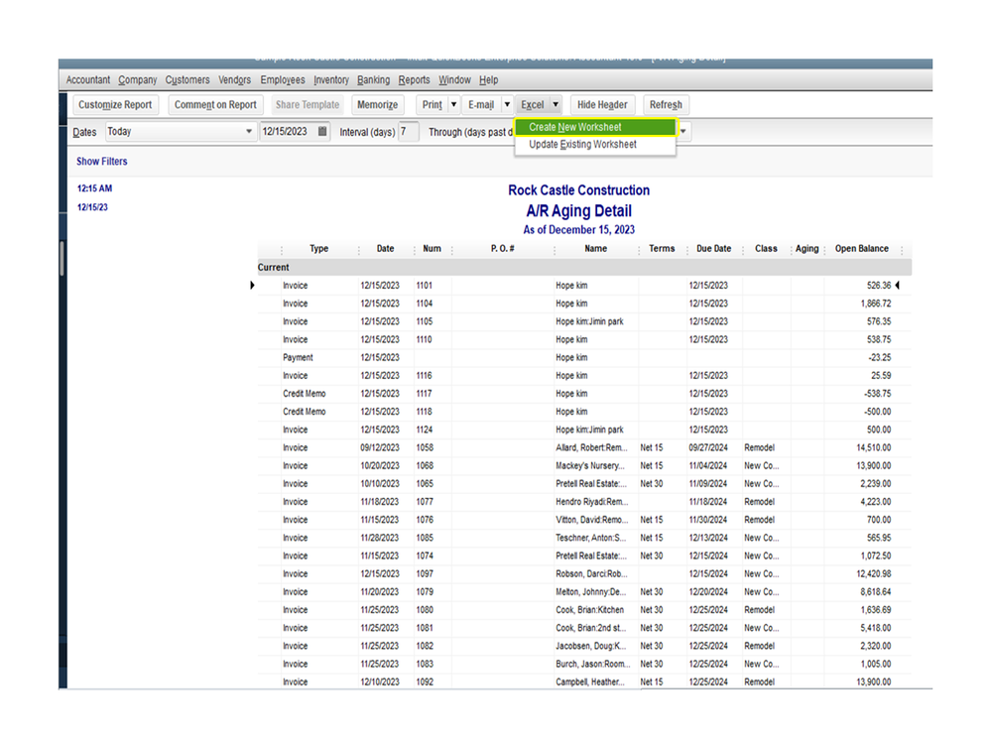Click the Date column header
Viewport: 991px width, 743px height.
pos(386,249)
